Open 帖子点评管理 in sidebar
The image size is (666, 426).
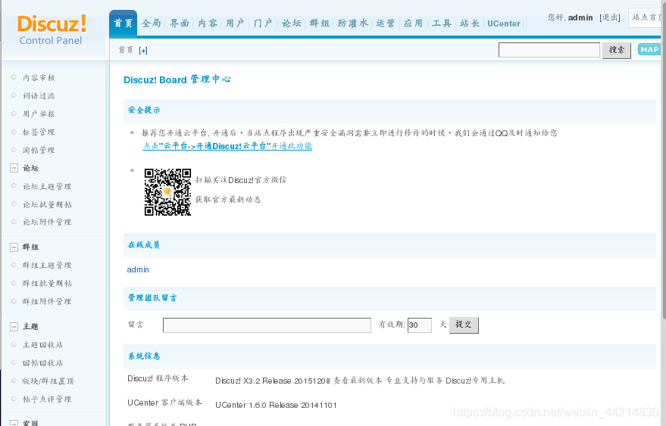coord(47,400)
